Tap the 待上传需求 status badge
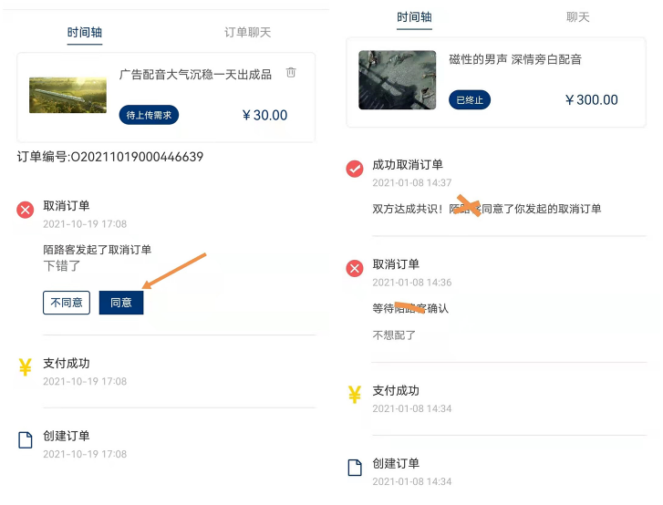This screenshot has height=505, width=663. pyautogui.click(x=149, y=115)
